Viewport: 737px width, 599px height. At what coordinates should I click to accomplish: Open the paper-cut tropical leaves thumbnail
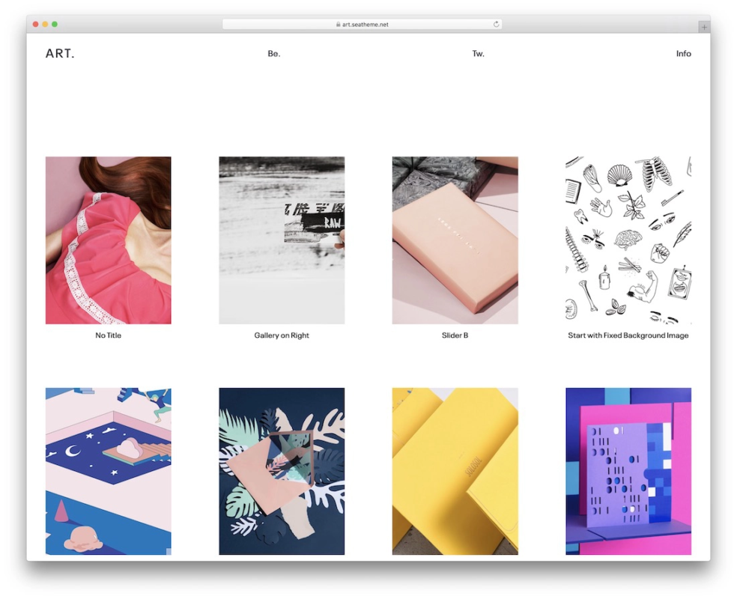tap(282, 471)
